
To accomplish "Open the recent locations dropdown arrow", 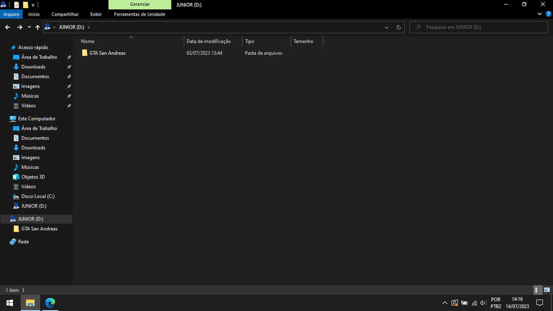I will [x=29, y=27].
